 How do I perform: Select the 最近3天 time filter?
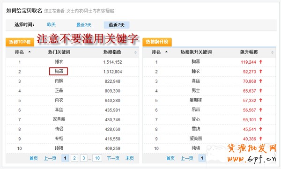point(84,25)
